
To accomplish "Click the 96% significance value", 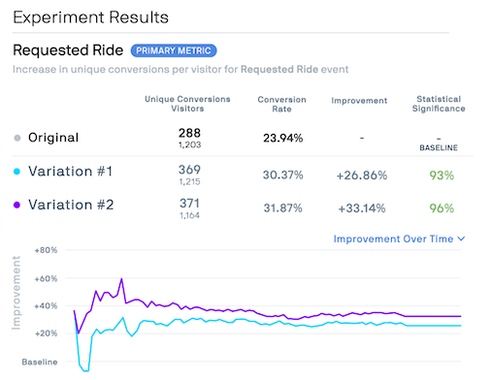I will pos(442,208).
